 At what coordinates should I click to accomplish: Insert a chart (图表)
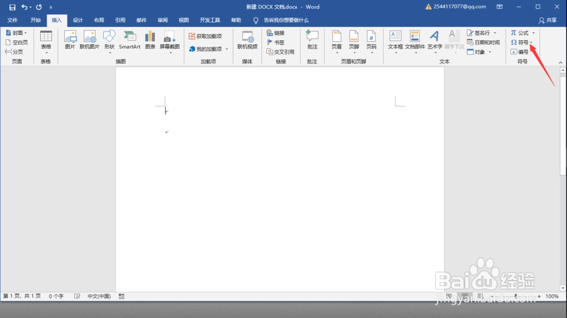click(150, 40)
